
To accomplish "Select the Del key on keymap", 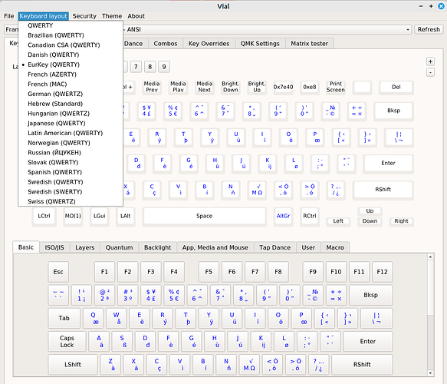I will (396, 87).
